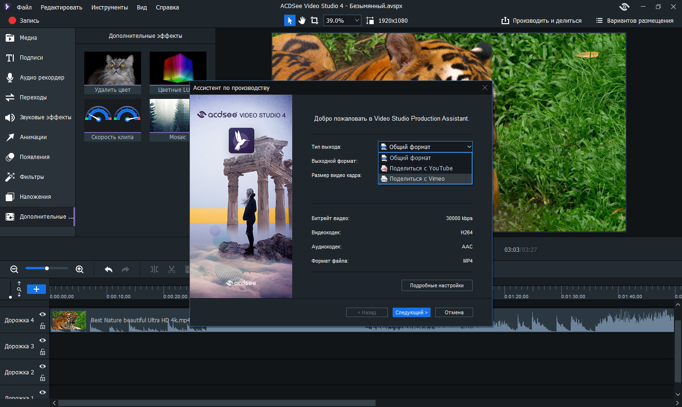The width and height of the screenshot is (682, 407).
Task: Click the track height arrows icon
Action: click(19, 289)
